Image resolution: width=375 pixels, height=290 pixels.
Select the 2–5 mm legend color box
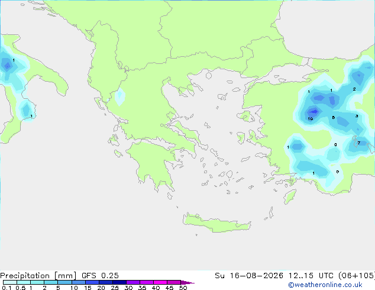51,282
